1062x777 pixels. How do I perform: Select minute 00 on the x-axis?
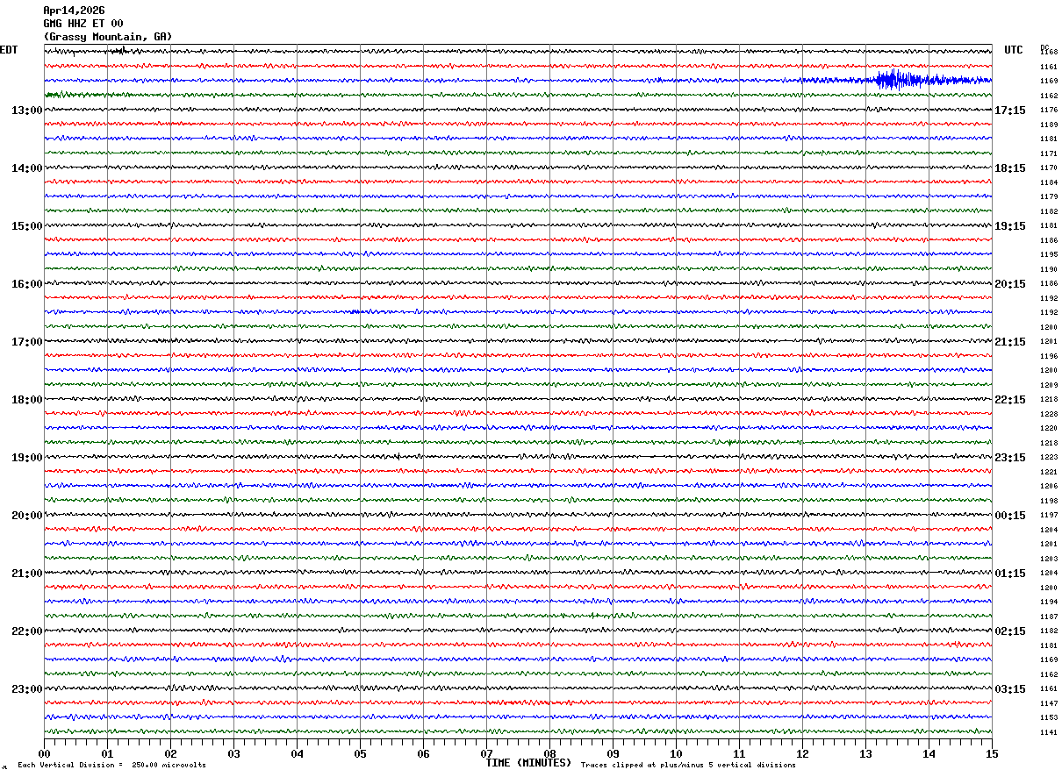click(45, 753)
